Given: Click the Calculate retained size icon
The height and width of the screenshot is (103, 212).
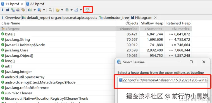Looking at the screenshot, I should coord(67,10).
